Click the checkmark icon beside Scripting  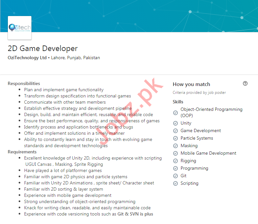pyautogui.click(x=175, y=183)
